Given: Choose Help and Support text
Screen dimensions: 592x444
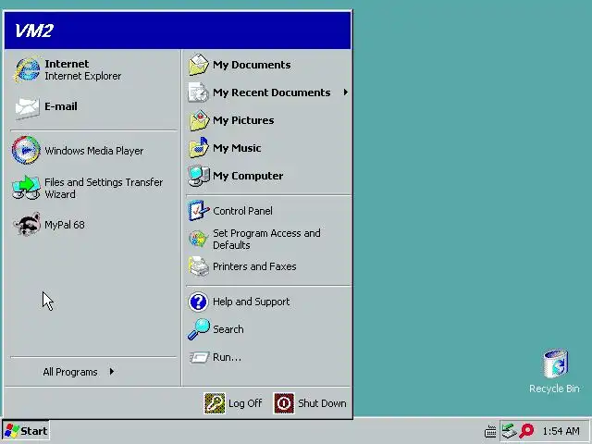Looking at the screenshot, I should pos(251,302).
